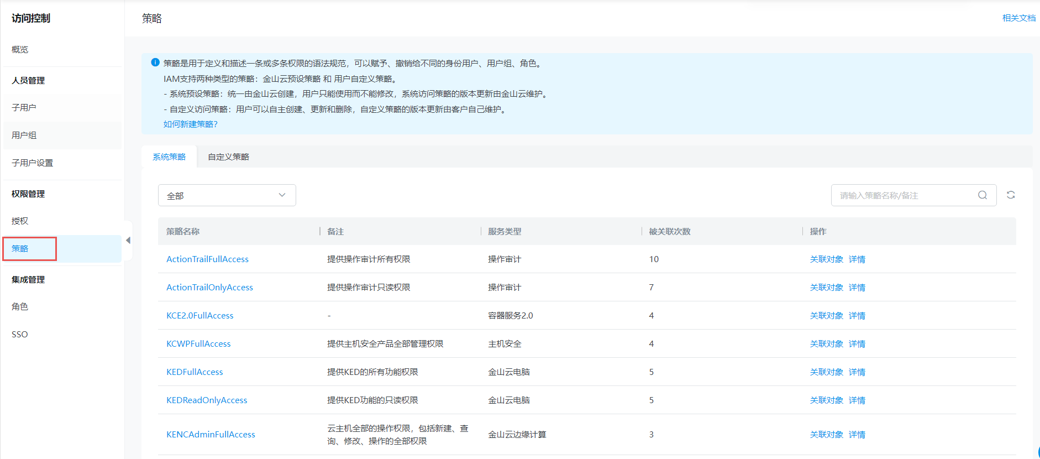This screenshot has width=1040, height=459.
Task: Click the search magnifier icon
Action: 982,195
